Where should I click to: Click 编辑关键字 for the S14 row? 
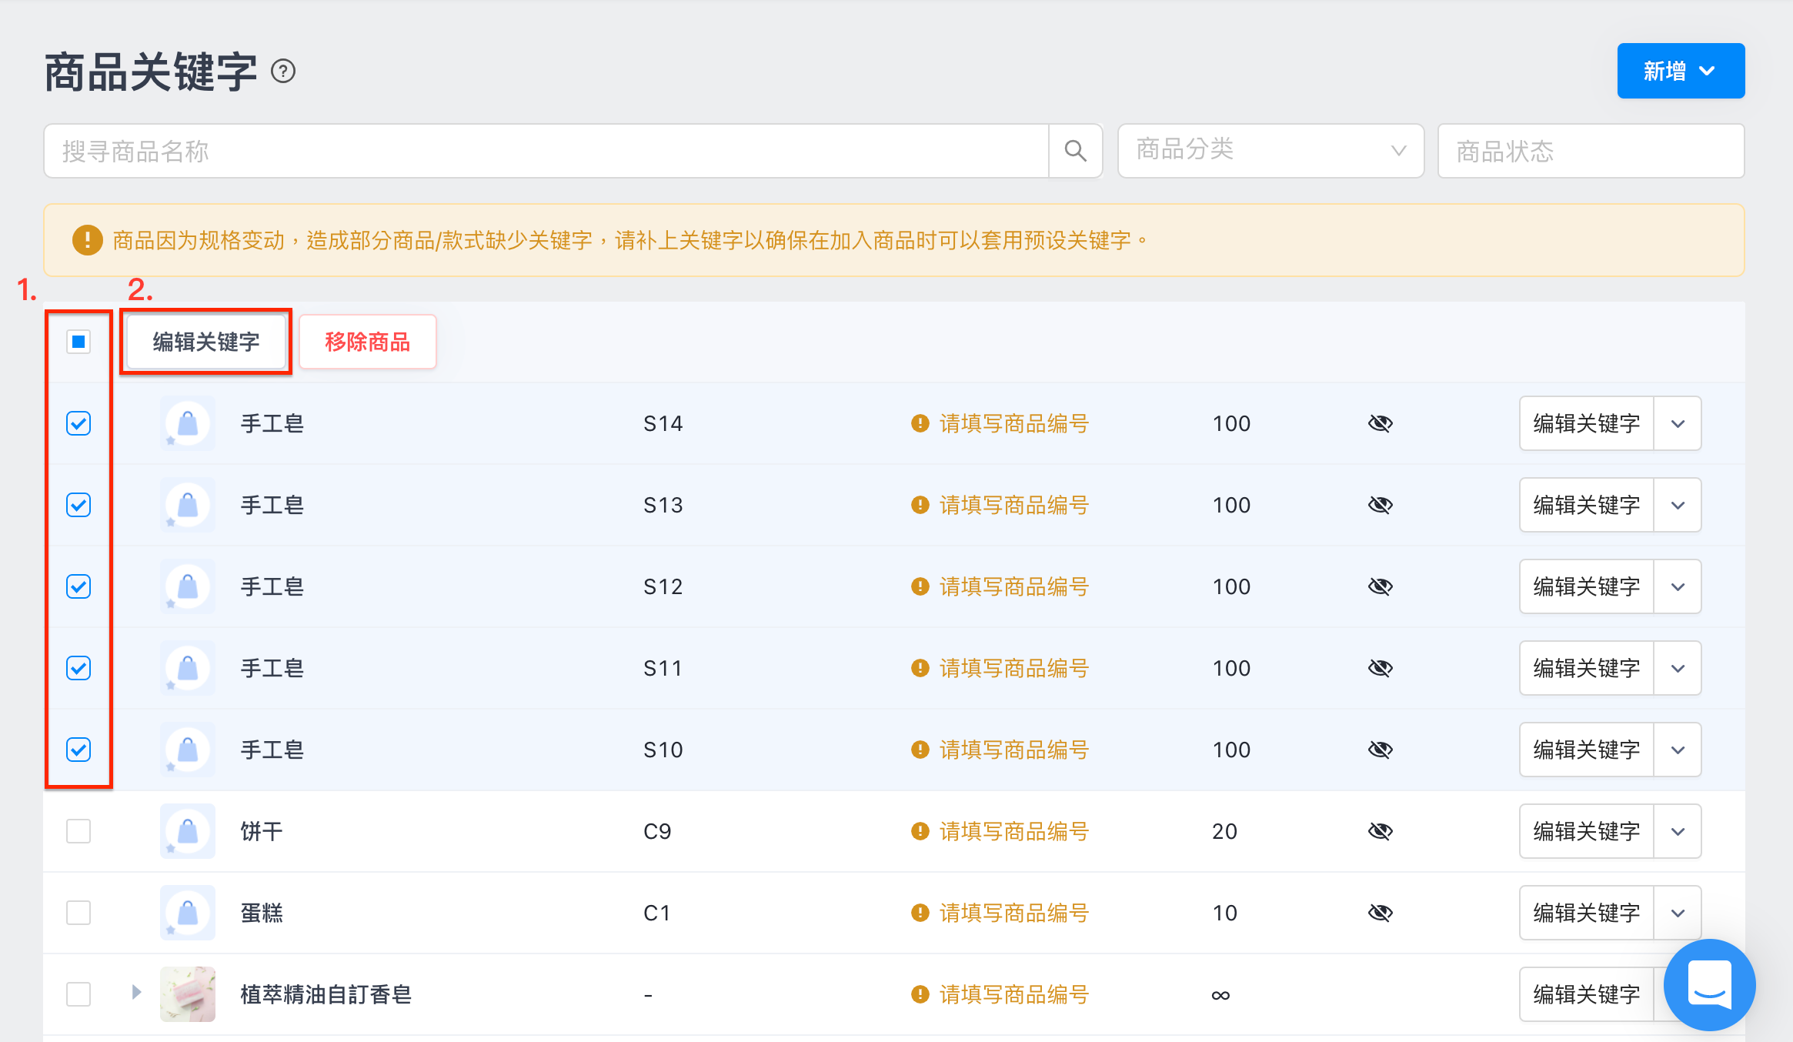1587,423
